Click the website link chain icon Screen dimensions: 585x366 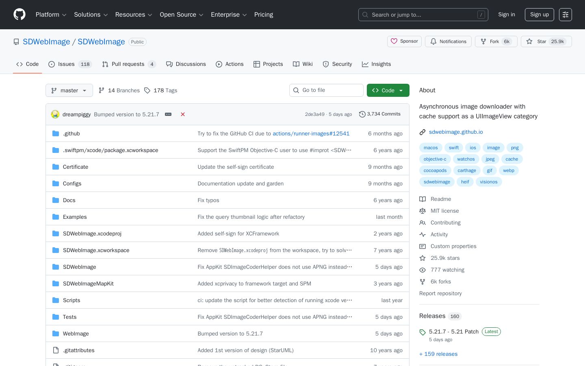[422, 132]
